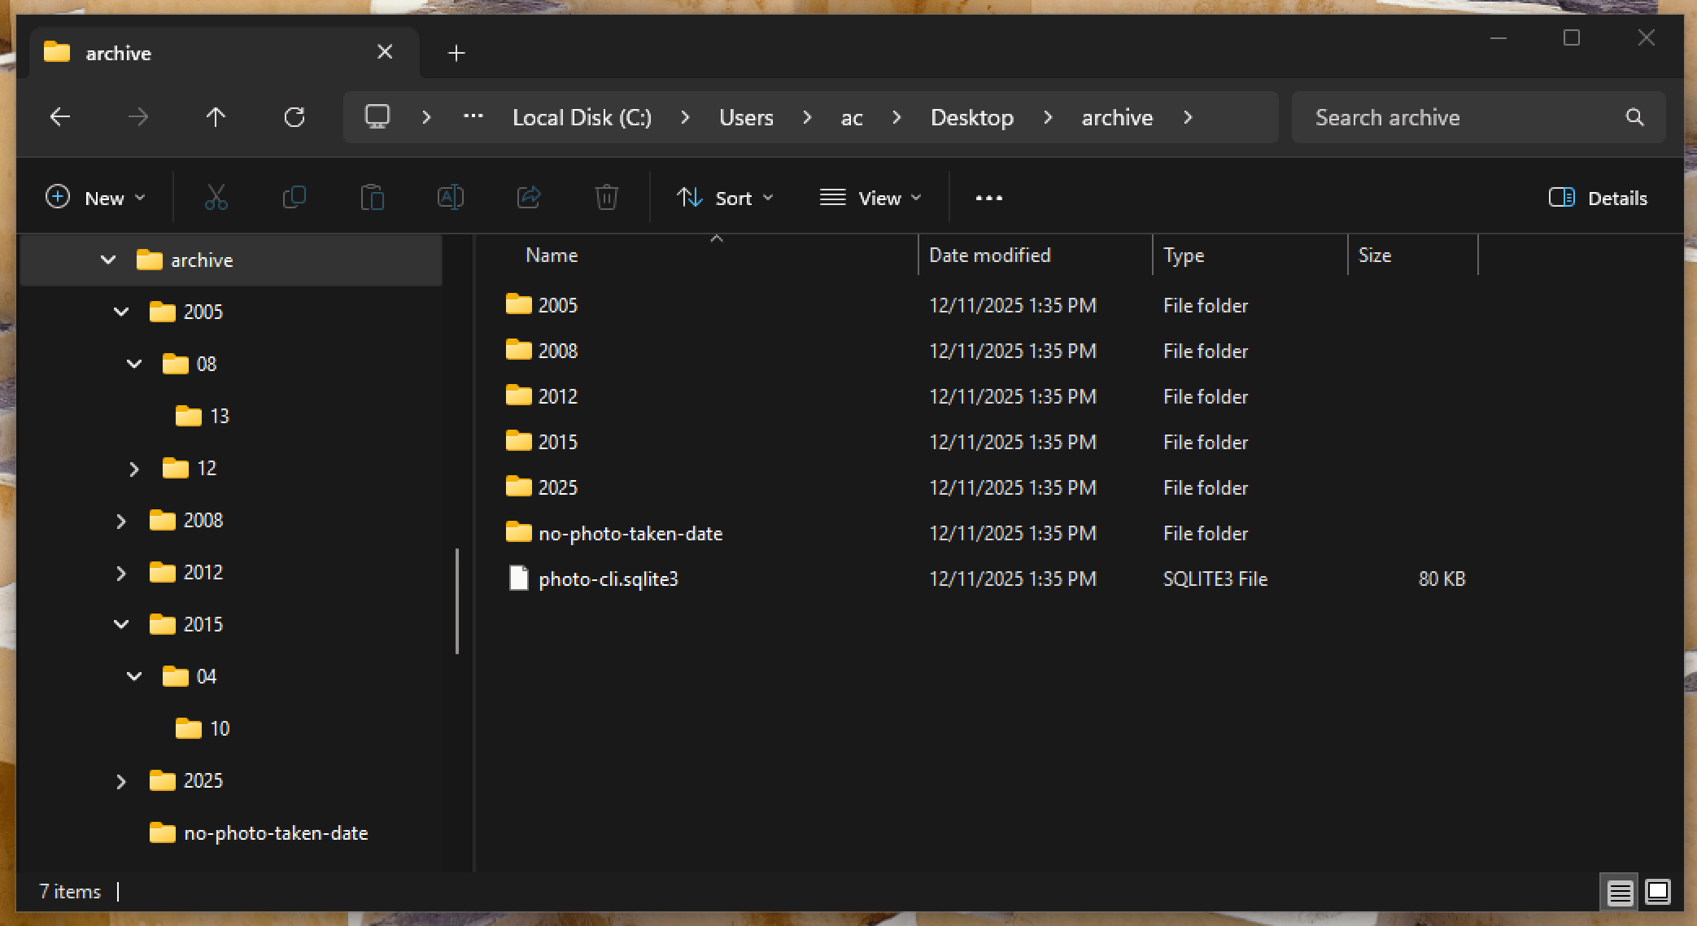Open the View dropdown

coord(870,198)
